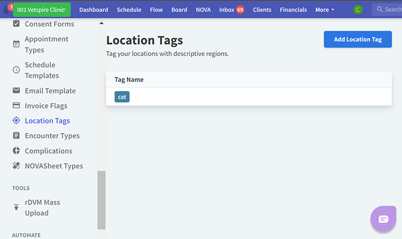Go to the Financials menu

[293, 9]
